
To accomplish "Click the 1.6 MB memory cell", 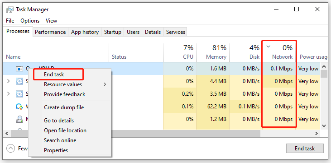I will 213,69.
